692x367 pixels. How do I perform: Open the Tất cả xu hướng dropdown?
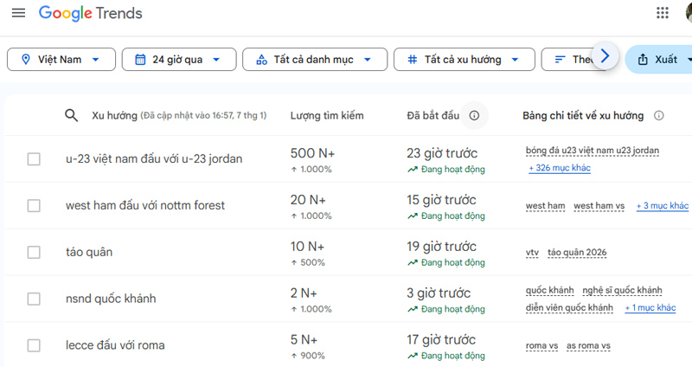[x=465, y=59]
